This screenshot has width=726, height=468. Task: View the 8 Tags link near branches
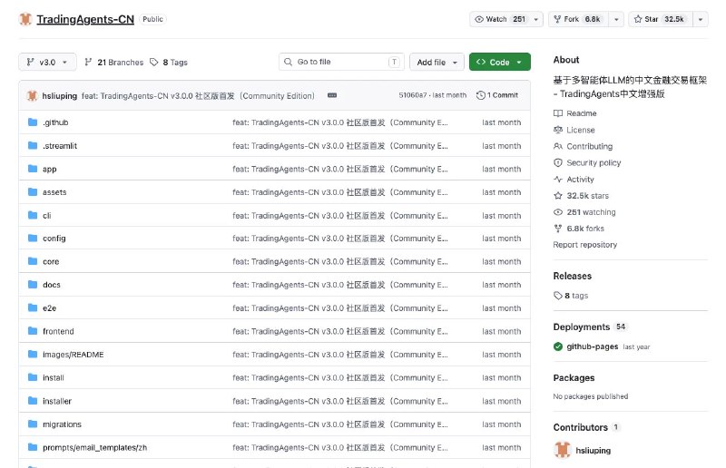pyautogui.click(x=169, y=62)
